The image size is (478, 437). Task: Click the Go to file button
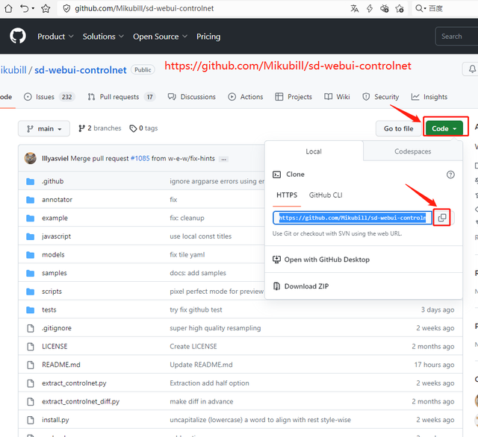(x=398, y=129)
